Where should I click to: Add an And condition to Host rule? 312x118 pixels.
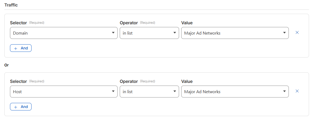click(x=21, y=107)
